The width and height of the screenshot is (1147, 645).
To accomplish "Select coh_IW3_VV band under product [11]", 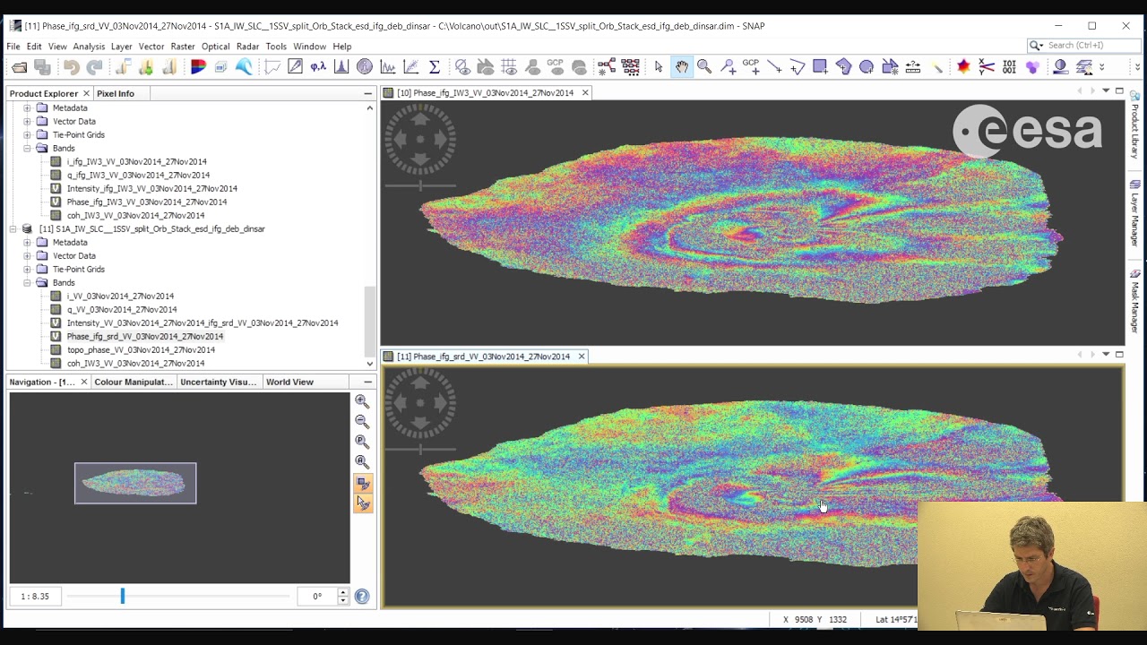I will tap(135, 363).
